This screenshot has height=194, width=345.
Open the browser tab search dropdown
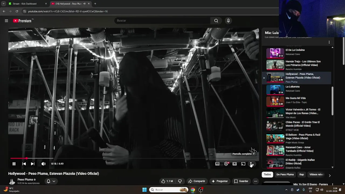click(3, 4)
